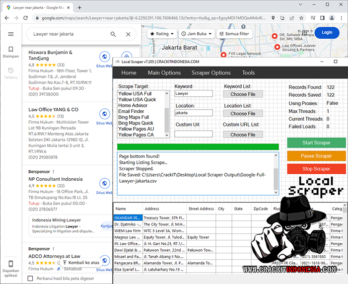Click Dapatkan aplikasi phone icon
The height and width of the screenshot is (284, 348).
click(x=10, y=264)
